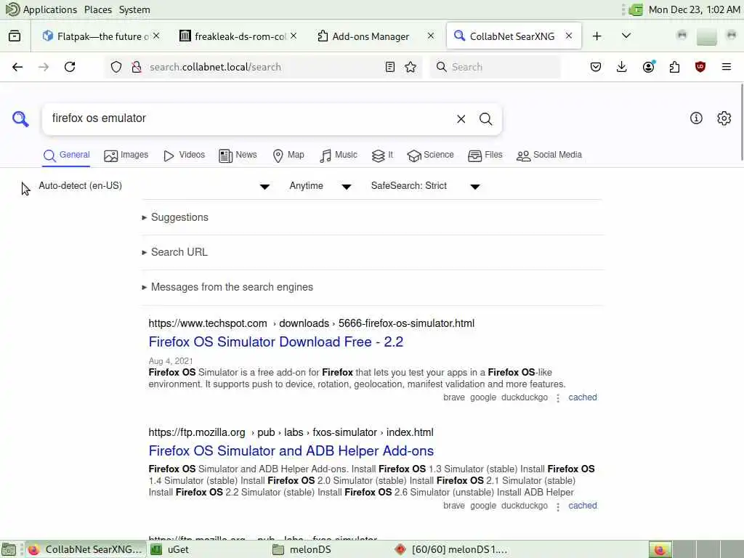Image resolution: width=744 pixels, height=558 pixels.
Task: Open the uBlock Origin extension icon
Action: point(700,67)
